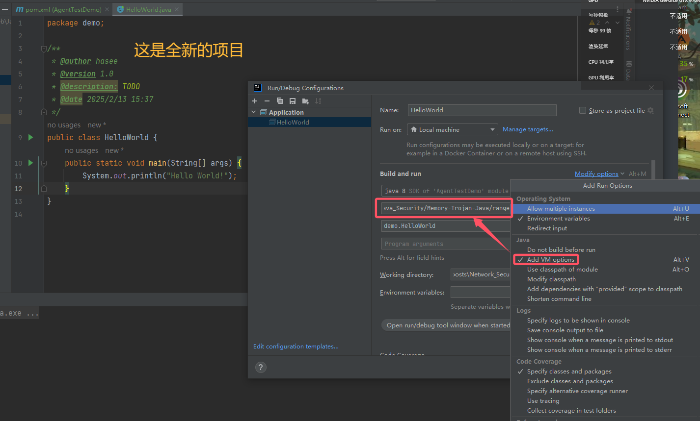Image resolution: width=700 pixels, height=421 pixels.
Task: Open the Modify options dropdown
Action: tap(599, 174)
